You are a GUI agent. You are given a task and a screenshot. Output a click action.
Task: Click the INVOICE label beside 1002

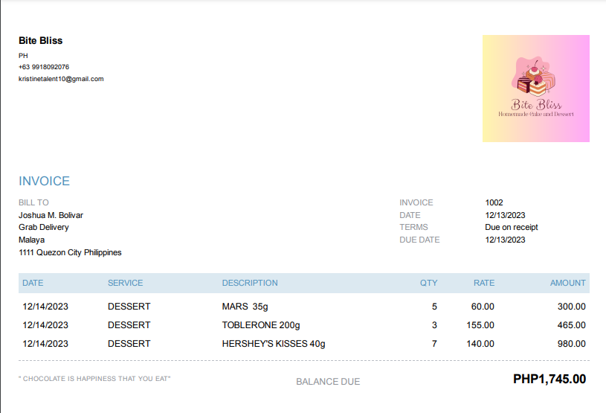[416, 202]
